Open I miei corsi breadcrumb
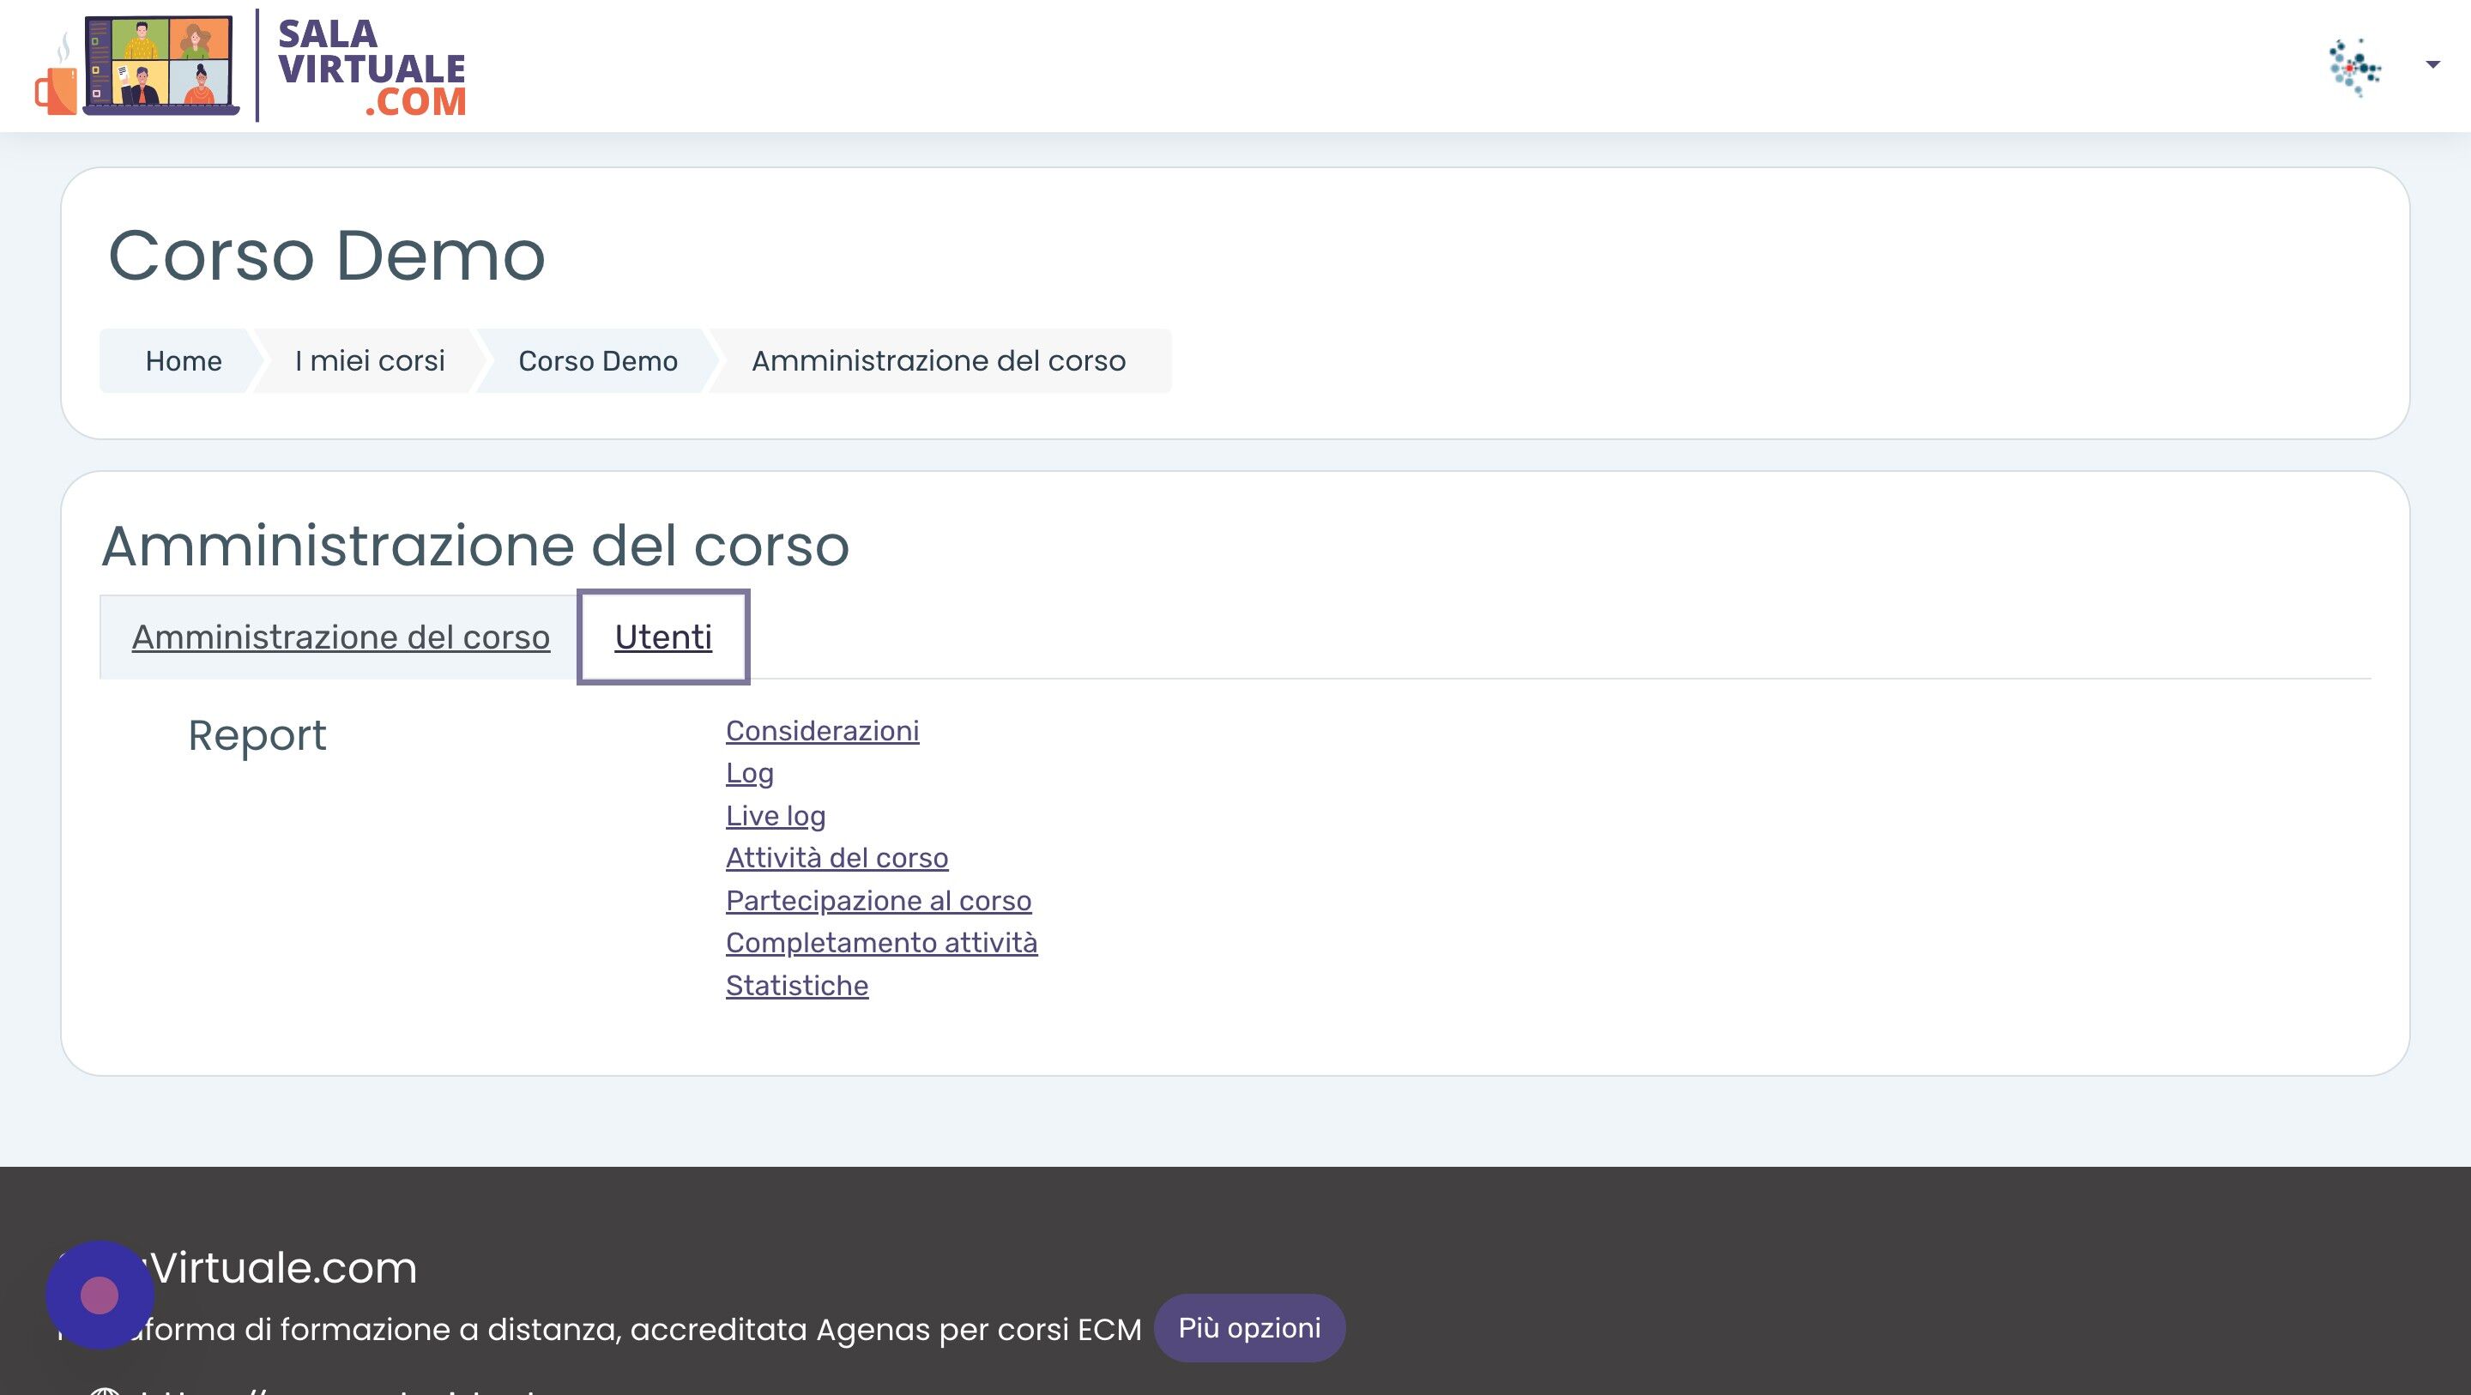Screen dimensions: 2471x1395 click(369, 360)
